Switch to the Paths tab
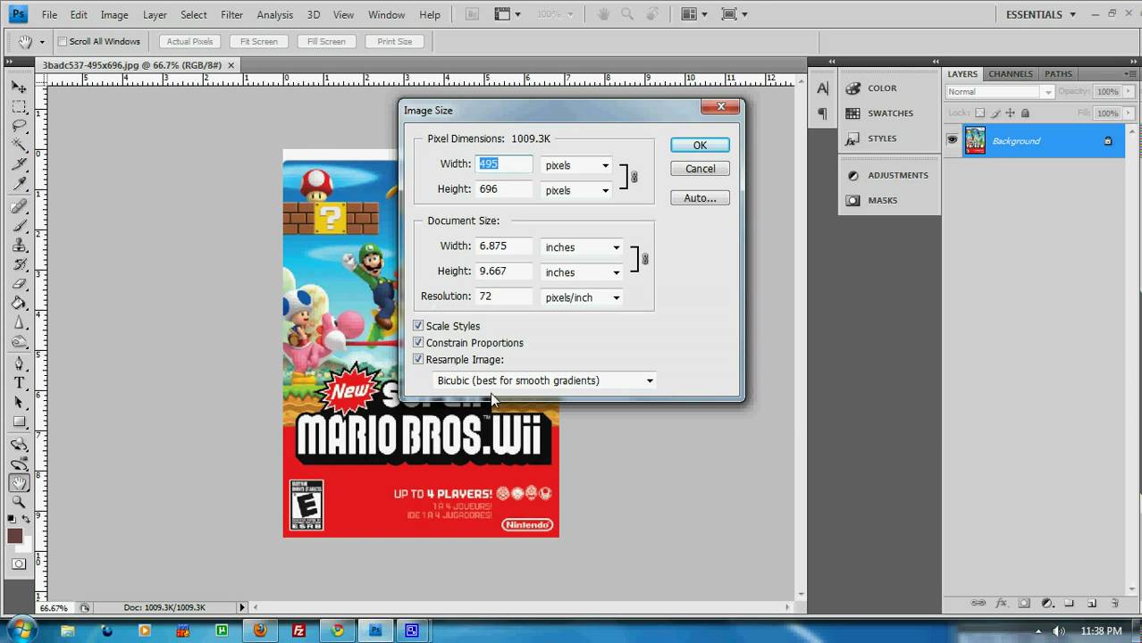The height and width of the screenshot is (643, 1142). tap(1058, 74)
